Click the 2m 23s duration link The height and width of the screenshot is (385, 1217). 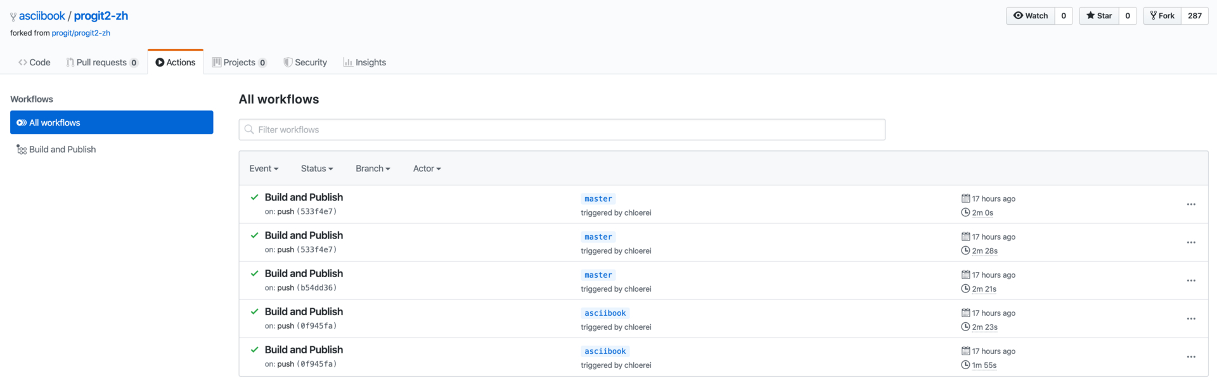[985, 327]
